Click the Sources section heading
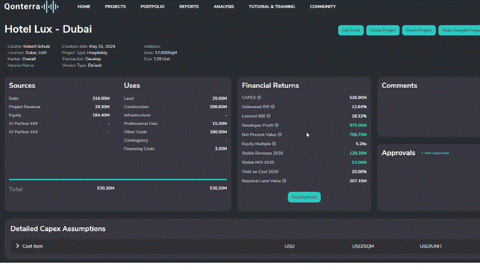Viewport: 480px width, 270px height. pos(22,85)
